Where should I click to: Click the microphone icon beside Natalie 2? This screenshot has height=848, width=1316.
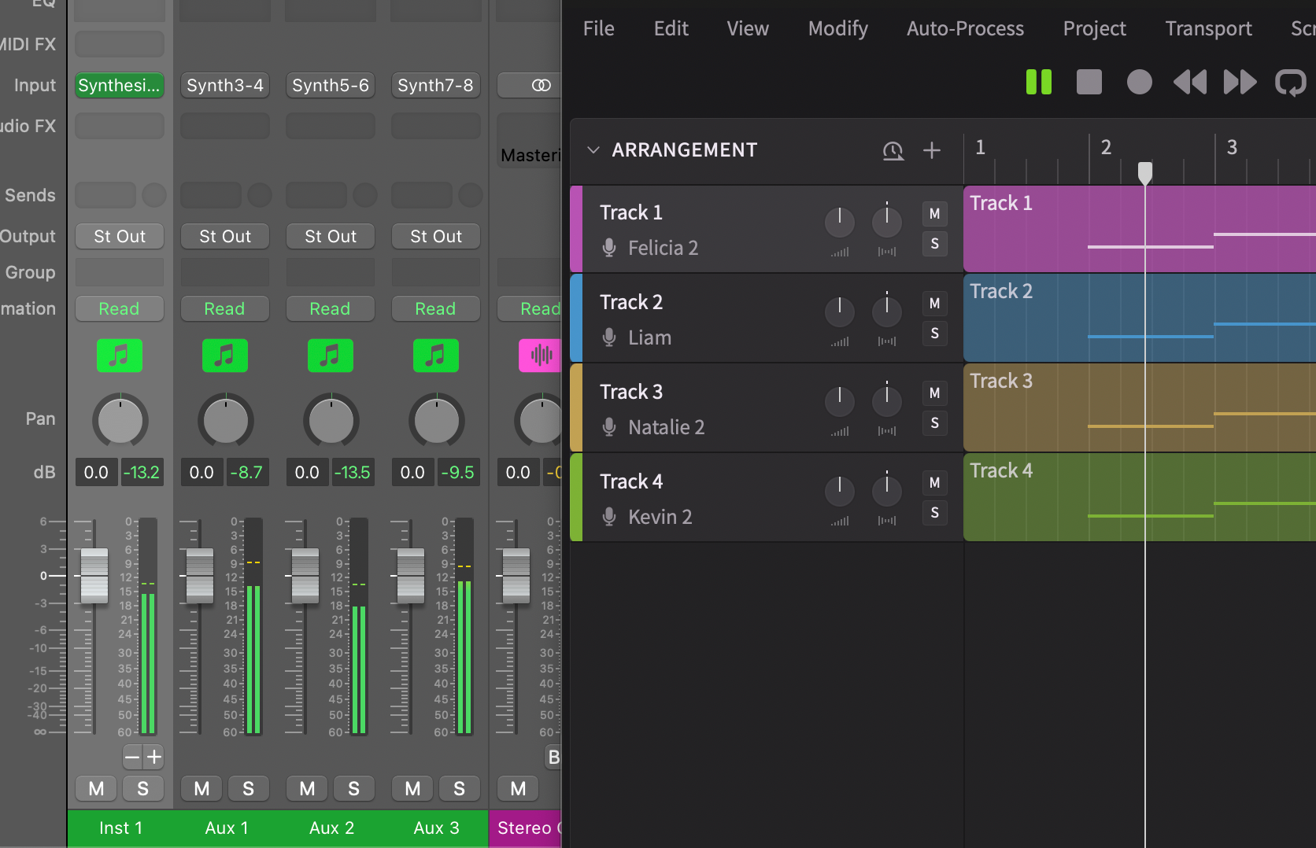point(609,427)
